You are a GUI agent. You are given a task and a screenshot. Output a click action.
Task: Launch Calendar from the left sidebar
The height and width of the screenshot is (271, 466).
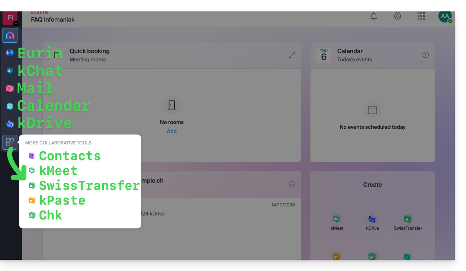(10, 106)
